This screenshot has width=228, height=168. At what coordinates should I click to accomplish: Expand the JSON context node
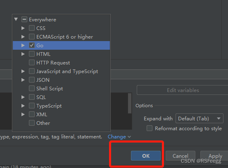click(23, 80)
